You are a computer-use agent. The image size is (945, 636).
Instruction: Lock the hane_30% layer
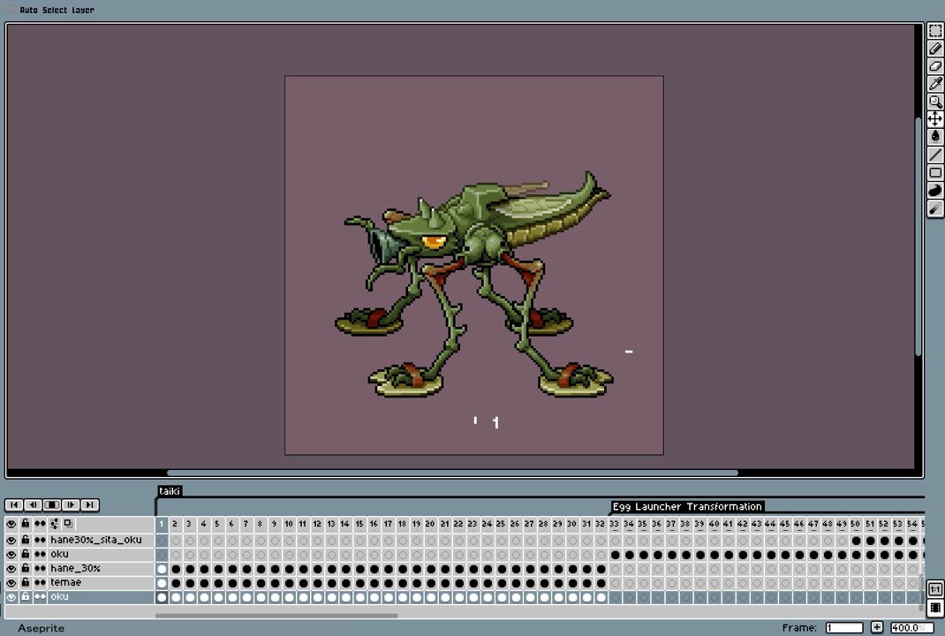point(26,569)
